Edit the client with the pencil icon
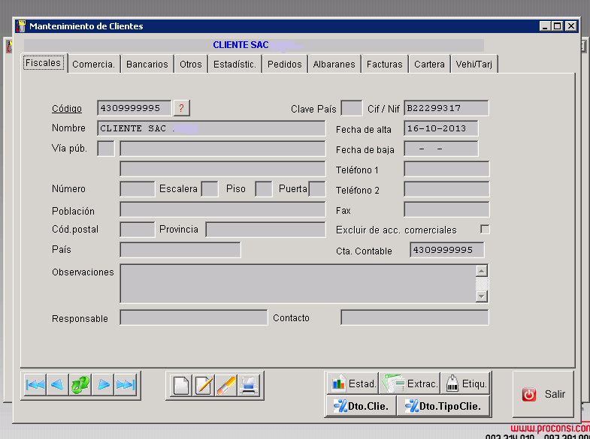This screenshot has height=439, width=590. pos(204,385)
